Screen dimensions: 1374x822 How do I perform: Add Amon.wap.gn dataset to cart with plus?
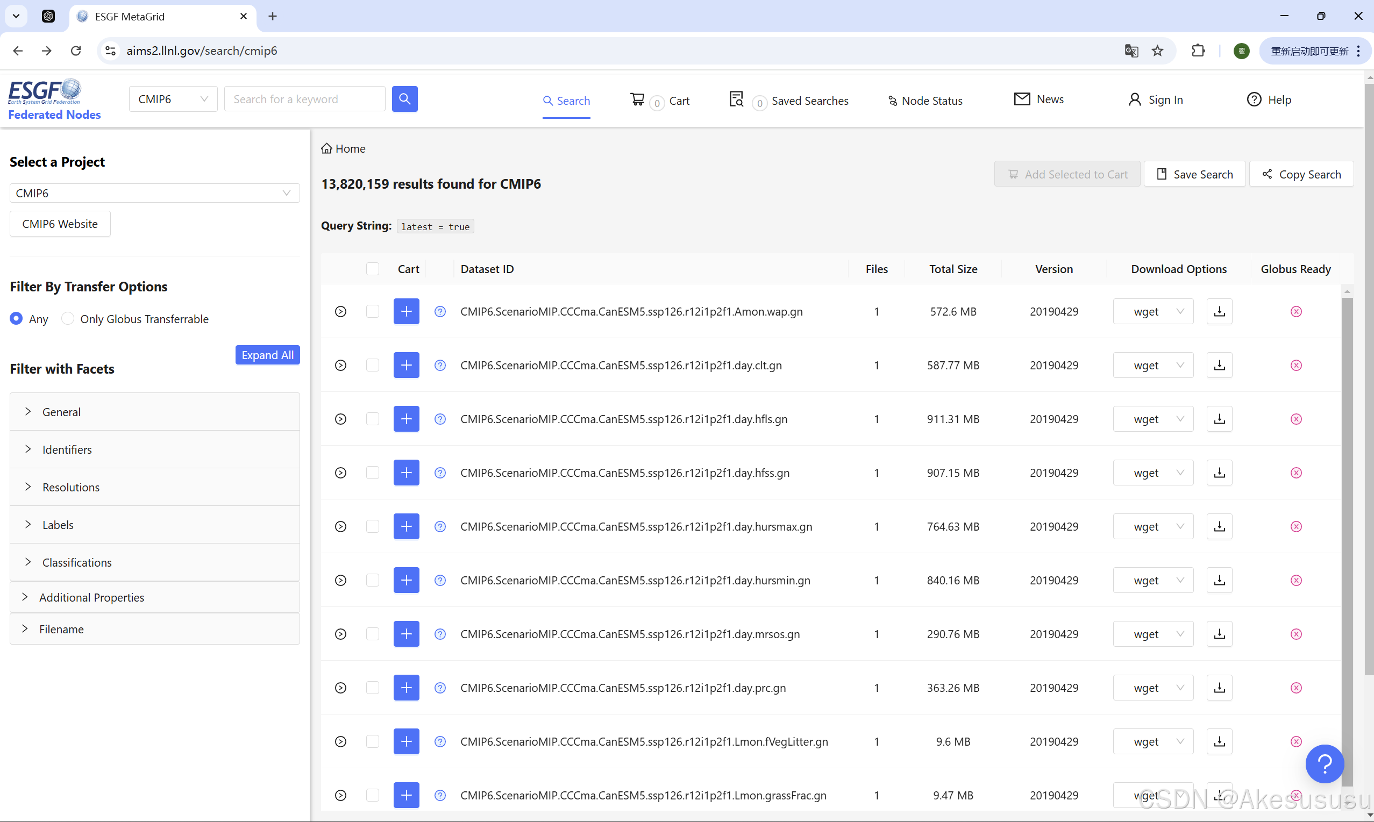pos(406,311)
